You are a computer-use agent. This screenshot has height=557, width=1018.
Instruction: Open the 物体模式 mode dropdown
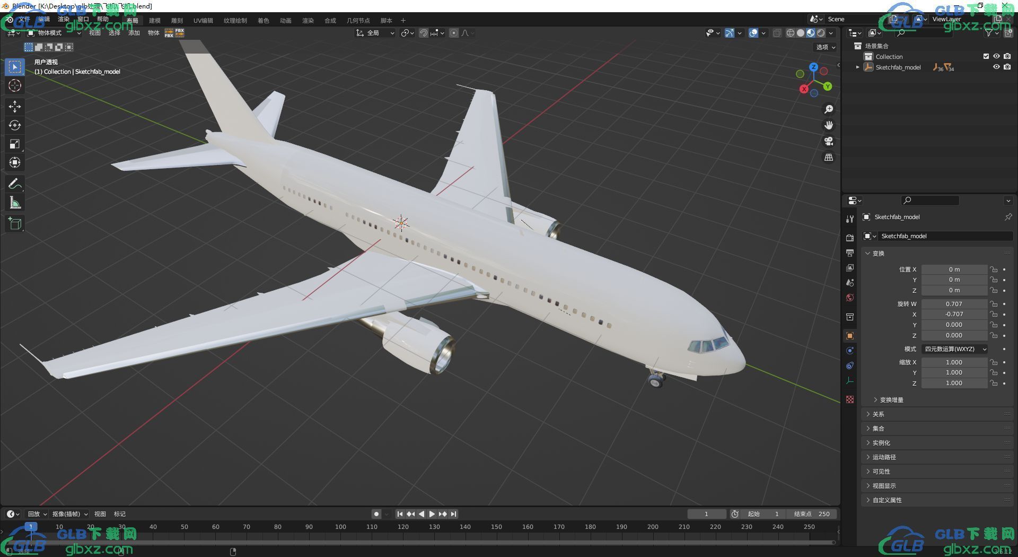click(54, 33)
